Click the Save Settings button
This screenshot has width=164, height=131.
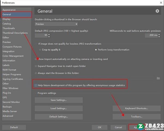(x=59, y=100)
